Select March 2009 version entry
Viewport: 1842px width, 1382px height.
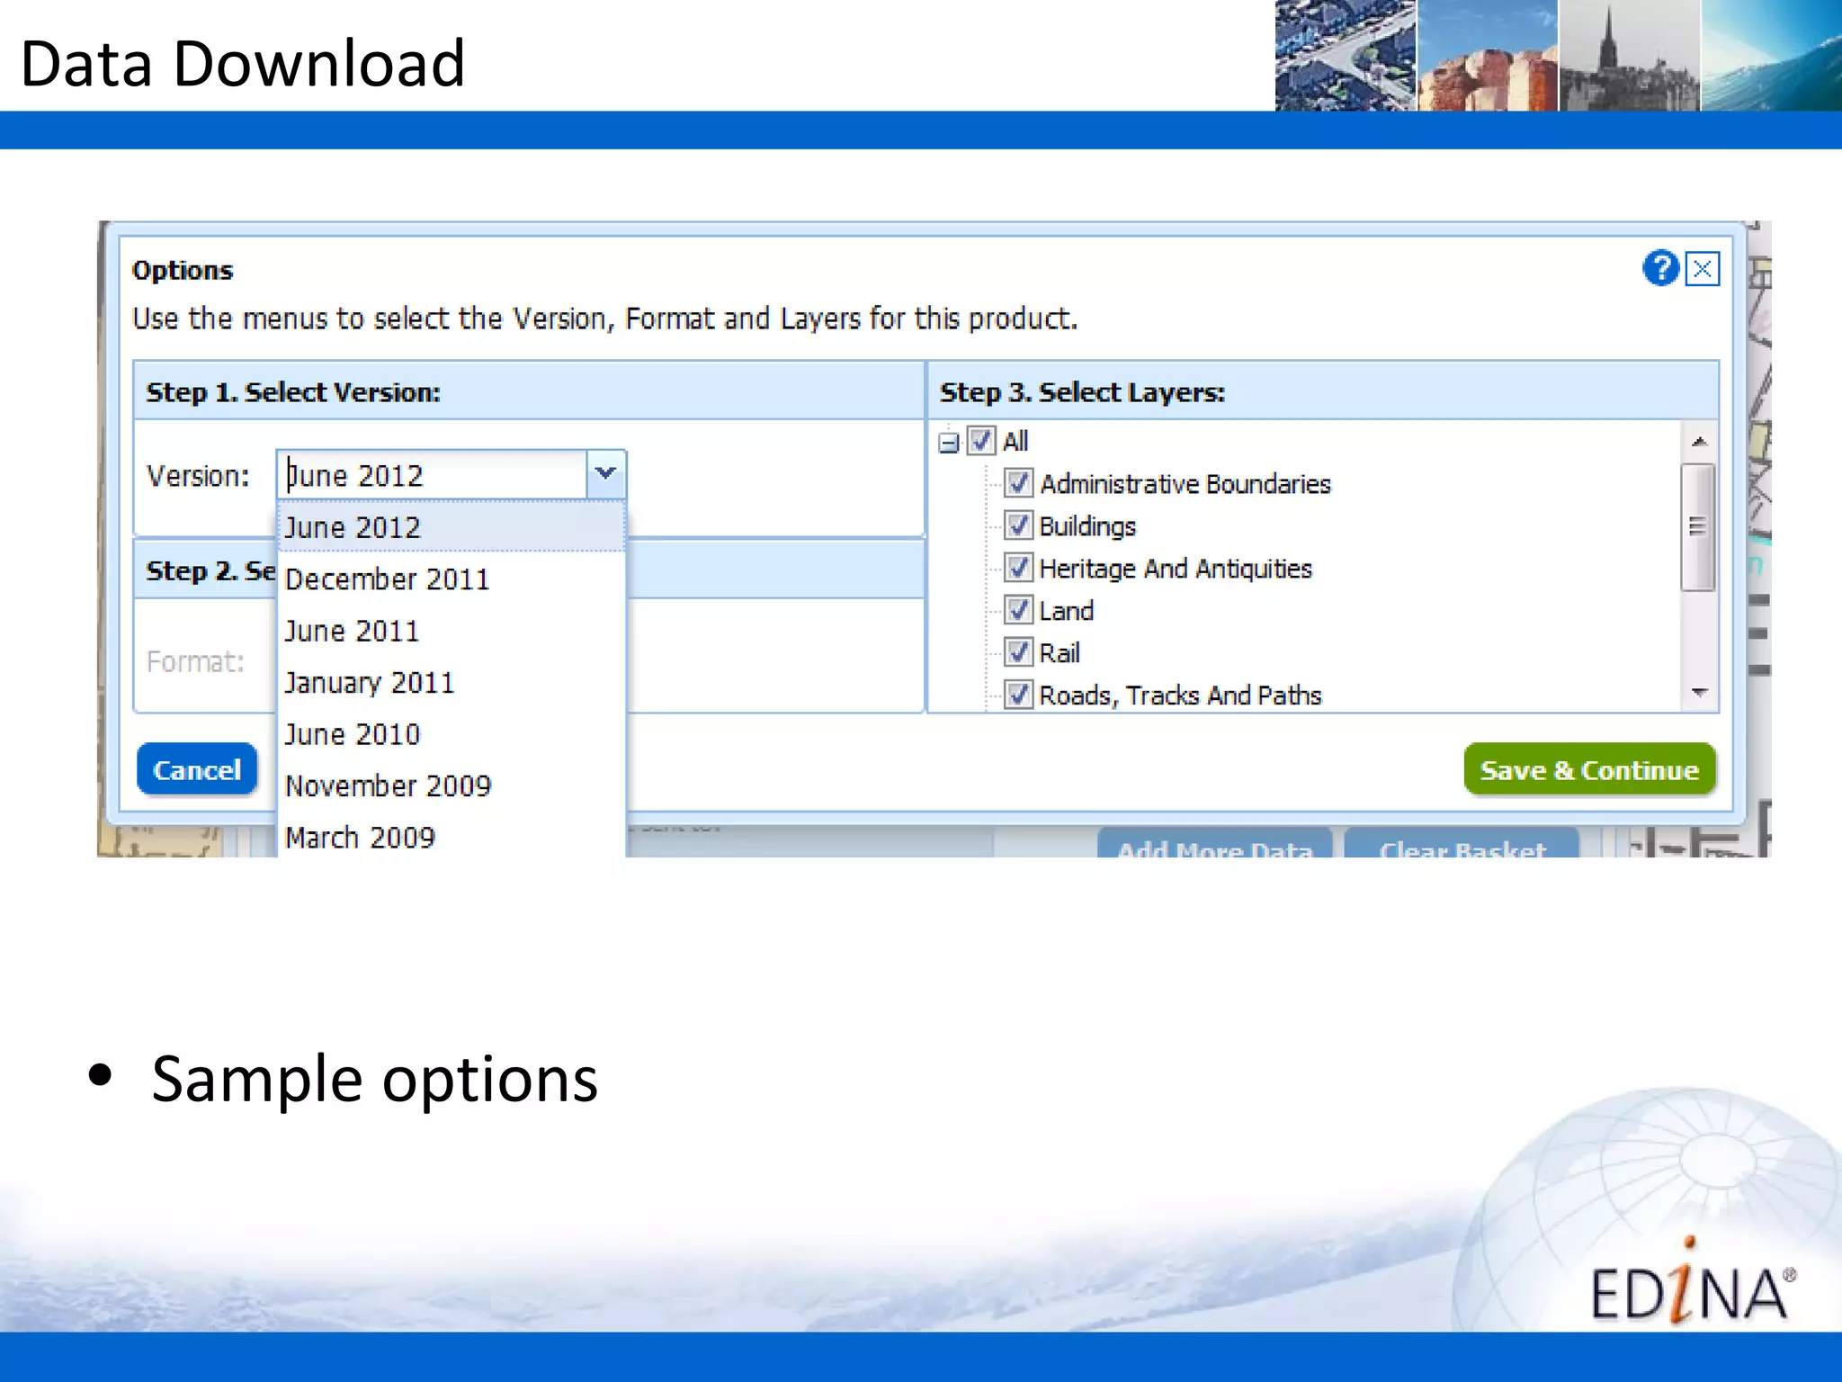coord(452,837)
